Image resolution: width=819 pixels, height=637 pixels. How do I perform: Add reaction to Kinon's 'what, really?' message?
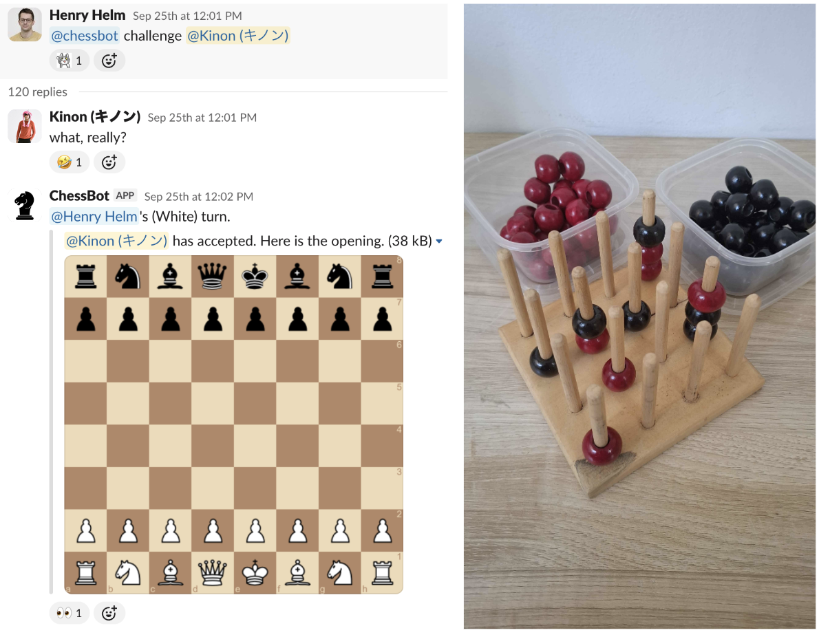point(109,162)
